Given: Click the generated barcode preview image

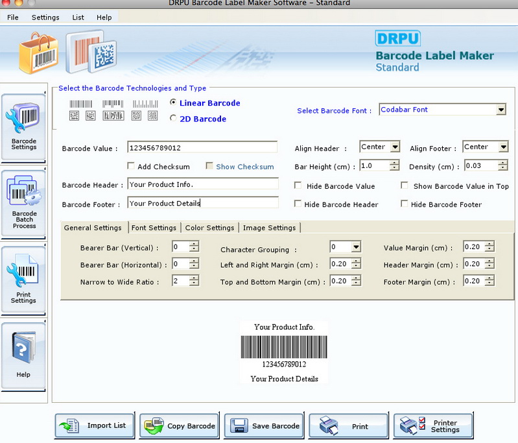Looking at the screenshot, I should point(285,348).
